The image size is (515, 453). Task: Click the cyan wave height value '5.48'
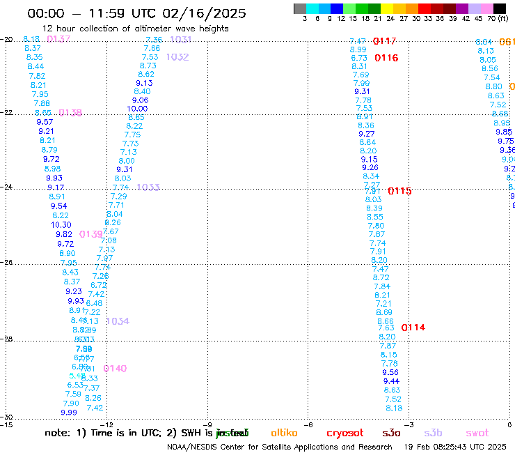[x=77, y=376]
